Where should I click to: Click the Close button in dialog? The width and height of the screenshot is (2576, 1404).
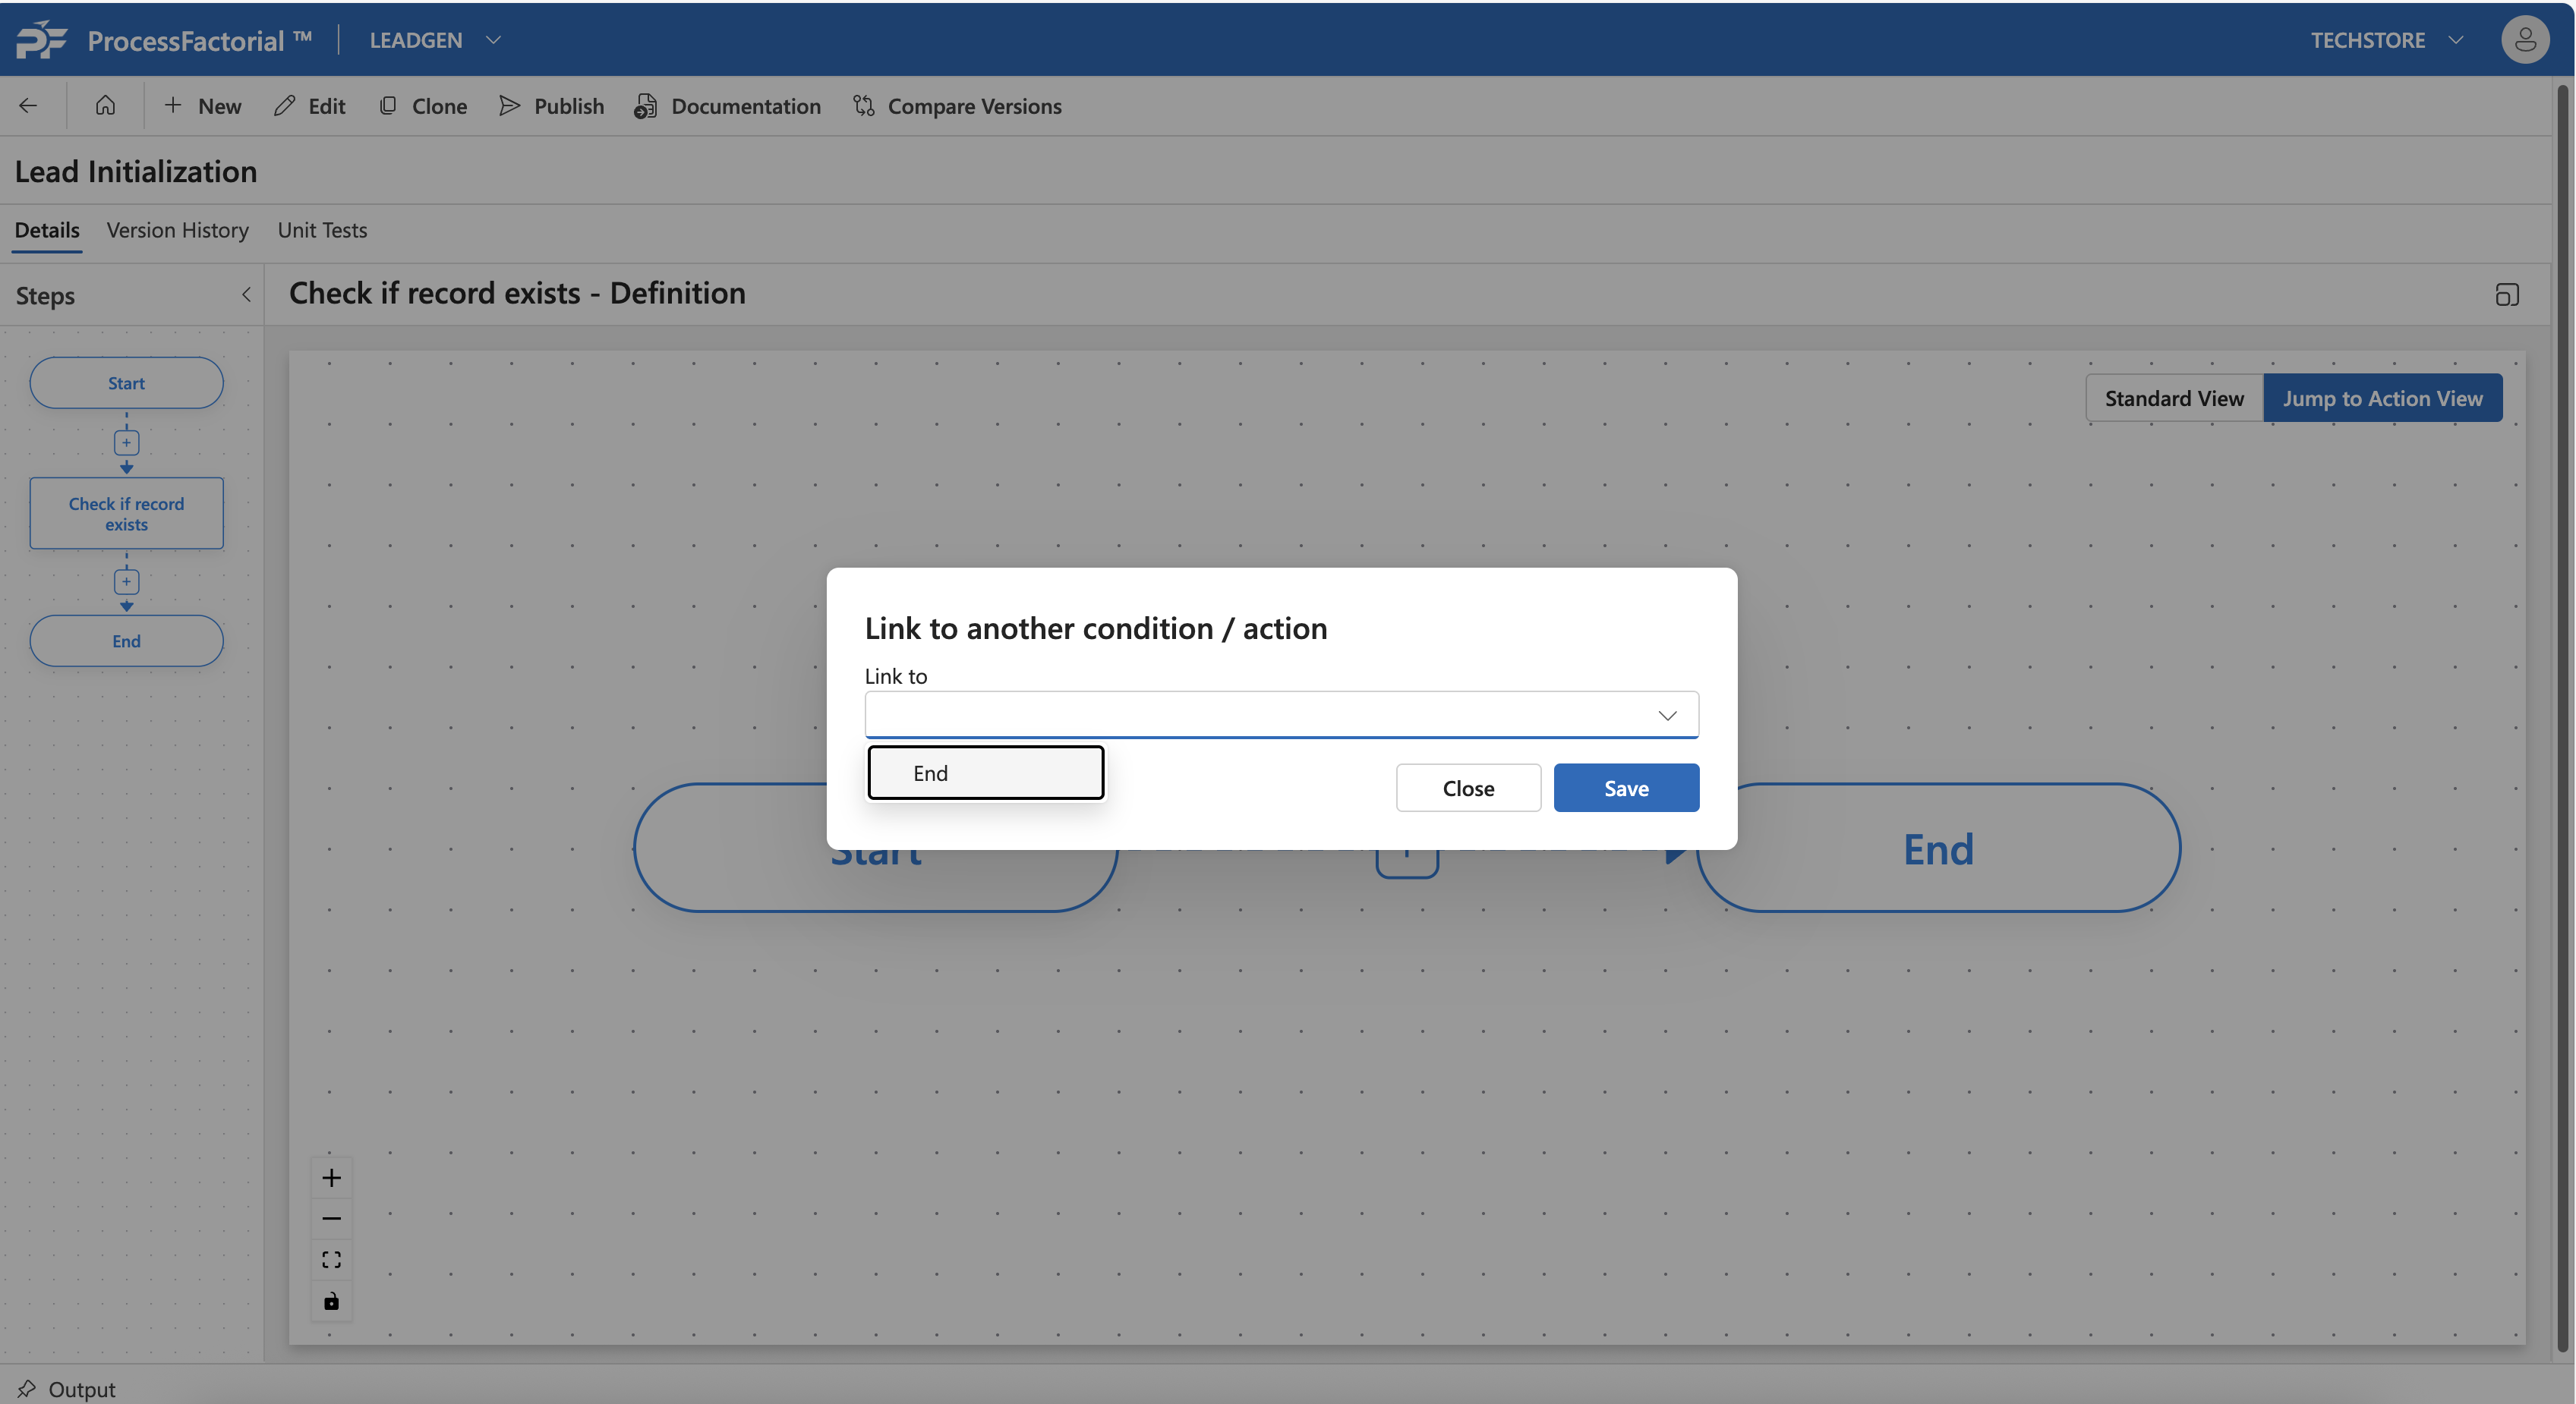point(1467,789)
